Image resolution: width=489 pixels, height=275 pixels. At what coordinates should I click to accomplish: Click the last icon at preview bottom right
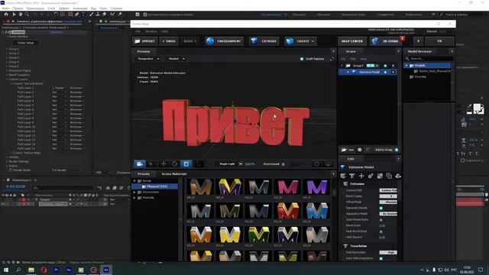click(328, 164)
